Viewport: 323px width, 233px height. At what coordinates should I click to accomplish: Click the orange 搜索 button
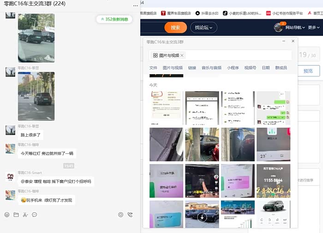click(x=175, y=28)
